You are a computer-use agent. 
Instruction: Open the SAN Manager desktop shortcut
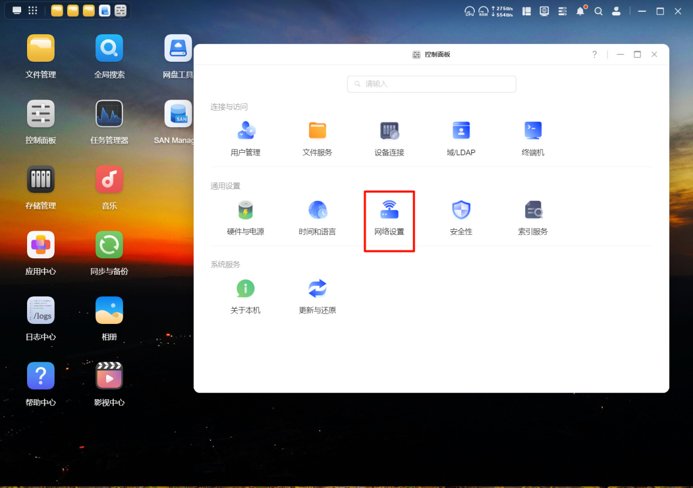[174, 122]
